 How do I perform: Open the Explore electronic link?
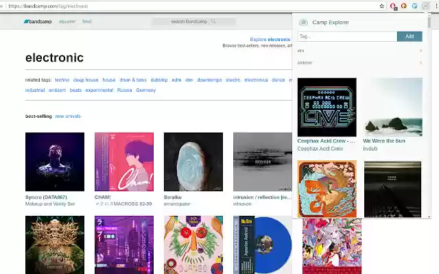[x=270, y=40]
